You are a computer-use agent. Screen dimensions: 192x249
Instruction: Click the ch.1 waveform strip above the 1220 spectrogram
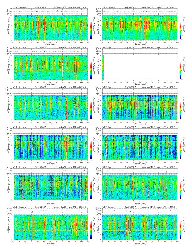(x=50, y=11)
